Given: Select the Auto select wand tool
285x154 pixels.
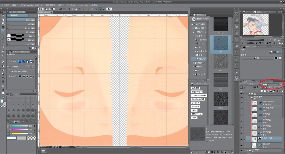Looking at the screenshot, I should pyautogui.click(x=3, y=35).
